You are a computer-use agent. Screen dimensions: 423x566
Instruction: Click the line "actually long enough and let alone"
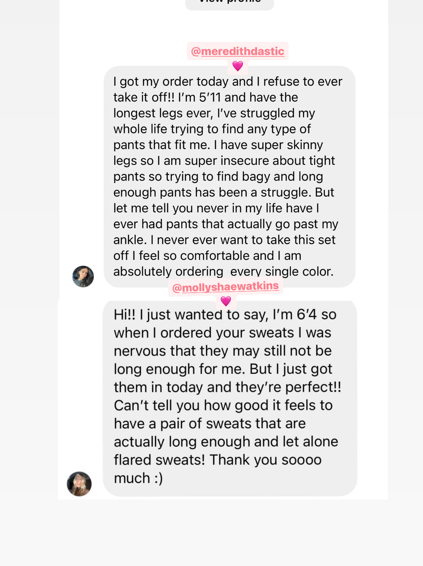pos(226,442)
